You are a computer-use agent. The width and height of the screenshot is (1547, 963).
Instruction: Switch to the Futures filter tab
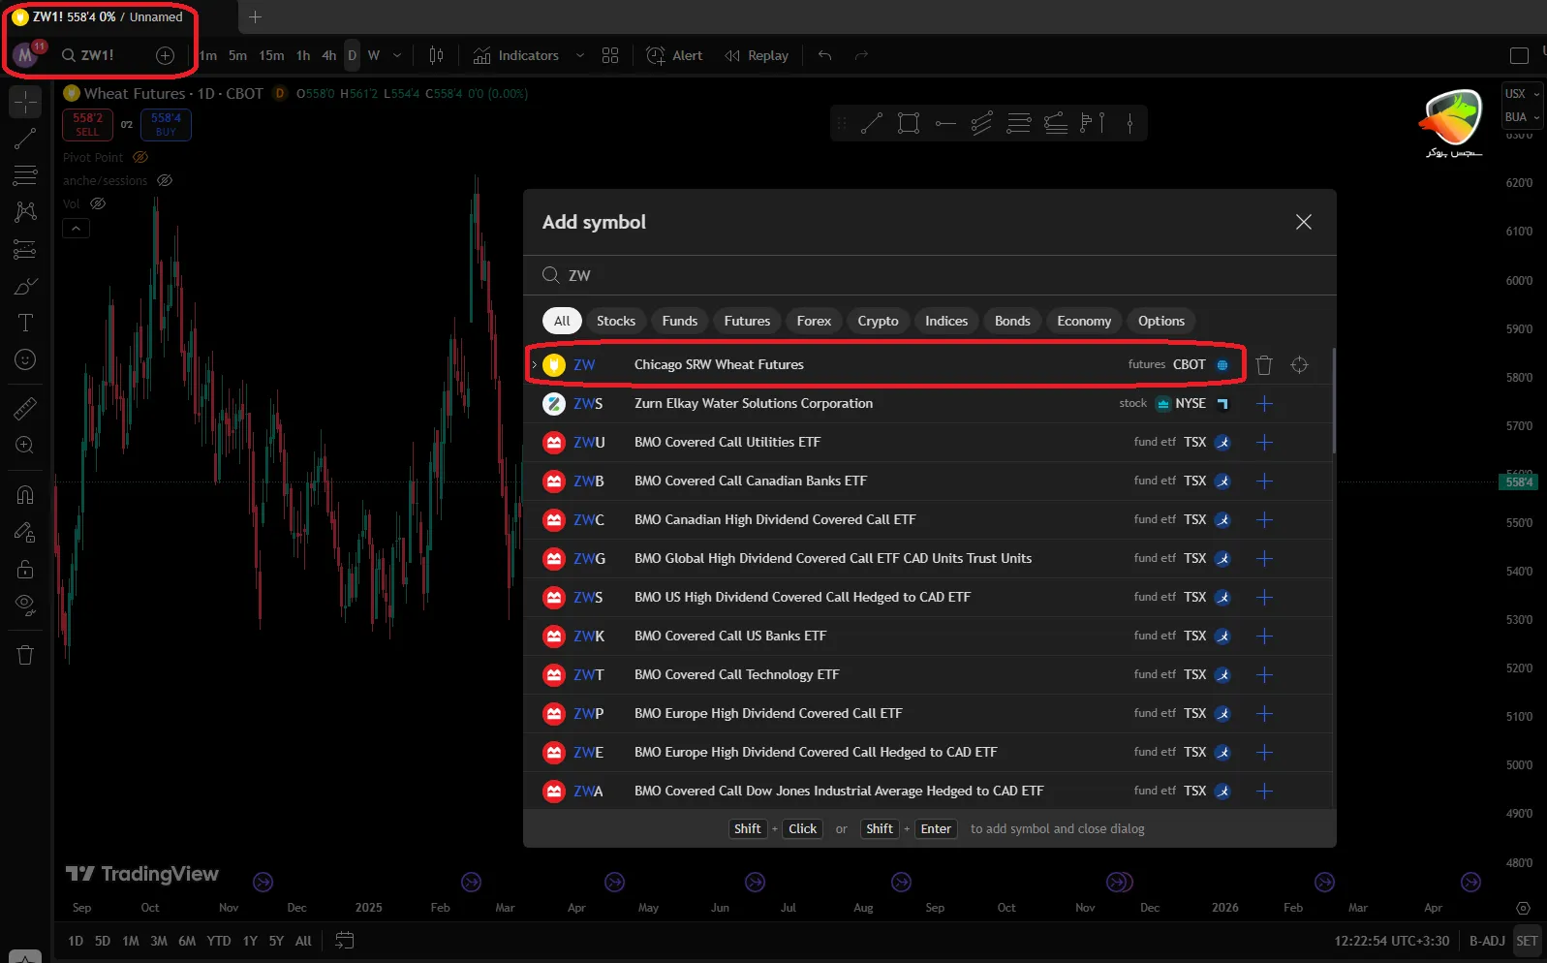point(747,321)
